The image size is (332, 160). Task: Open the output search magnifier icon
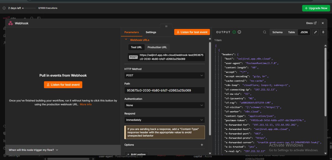(265, 32)
